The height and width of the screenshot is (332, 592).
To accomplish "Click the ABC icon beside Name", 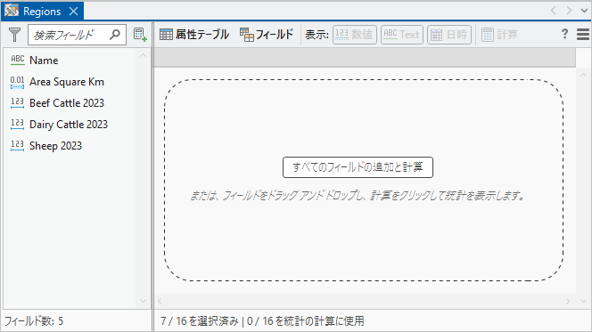I will coord(17,60).
